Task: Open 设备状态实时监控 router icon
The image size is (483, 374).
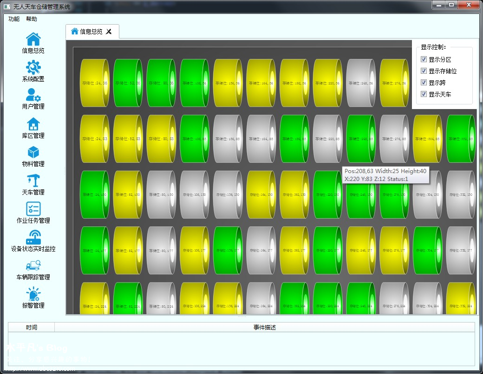Action: 33,237
